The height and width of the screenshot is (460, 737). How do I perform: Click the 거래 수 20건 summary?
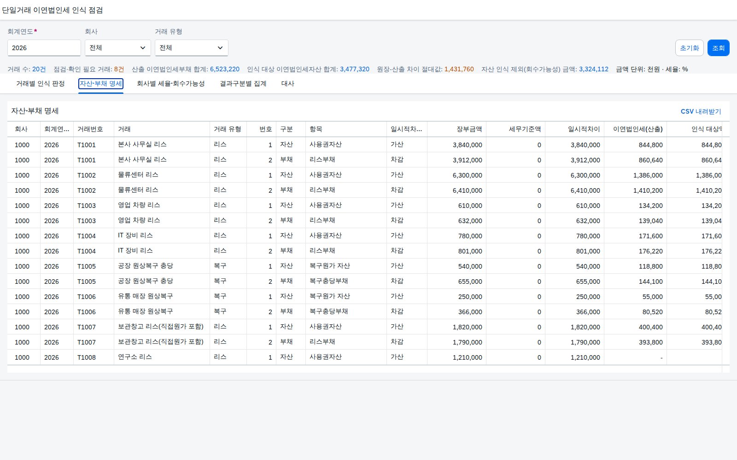coord(27,69)
